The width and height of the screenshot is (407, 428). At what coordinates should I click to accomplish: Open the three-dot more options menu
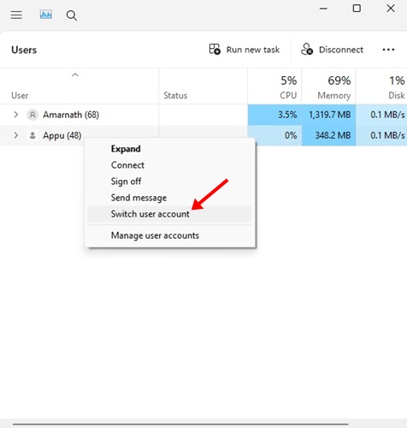388,50
